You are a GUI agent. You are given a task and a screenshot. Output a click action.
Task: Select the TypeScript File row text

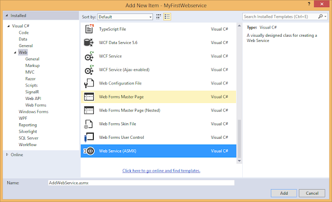(x=113, y=29)
